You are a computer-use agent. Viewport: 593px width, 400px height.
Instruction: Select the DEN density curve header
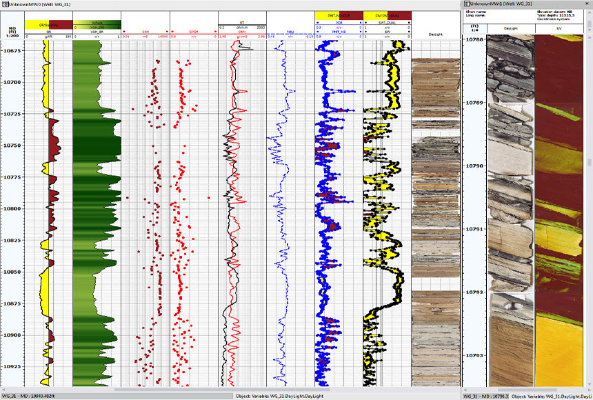coord(242,32)
